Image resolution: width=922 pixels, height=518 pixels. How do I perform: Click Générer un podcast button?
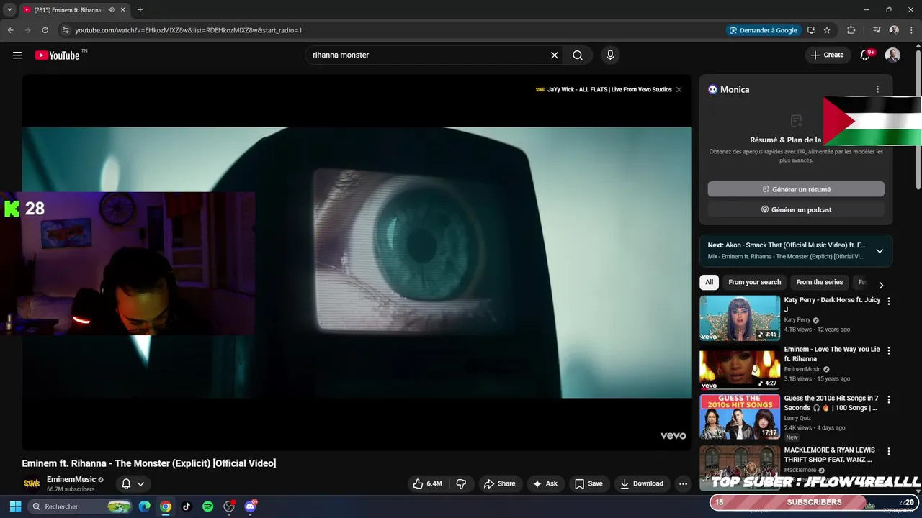point(796,209)
